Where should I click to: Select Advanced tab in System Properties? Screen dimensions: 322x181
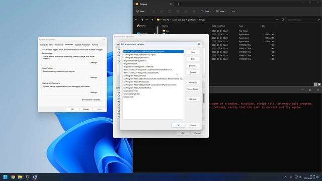tap(69, 45)
